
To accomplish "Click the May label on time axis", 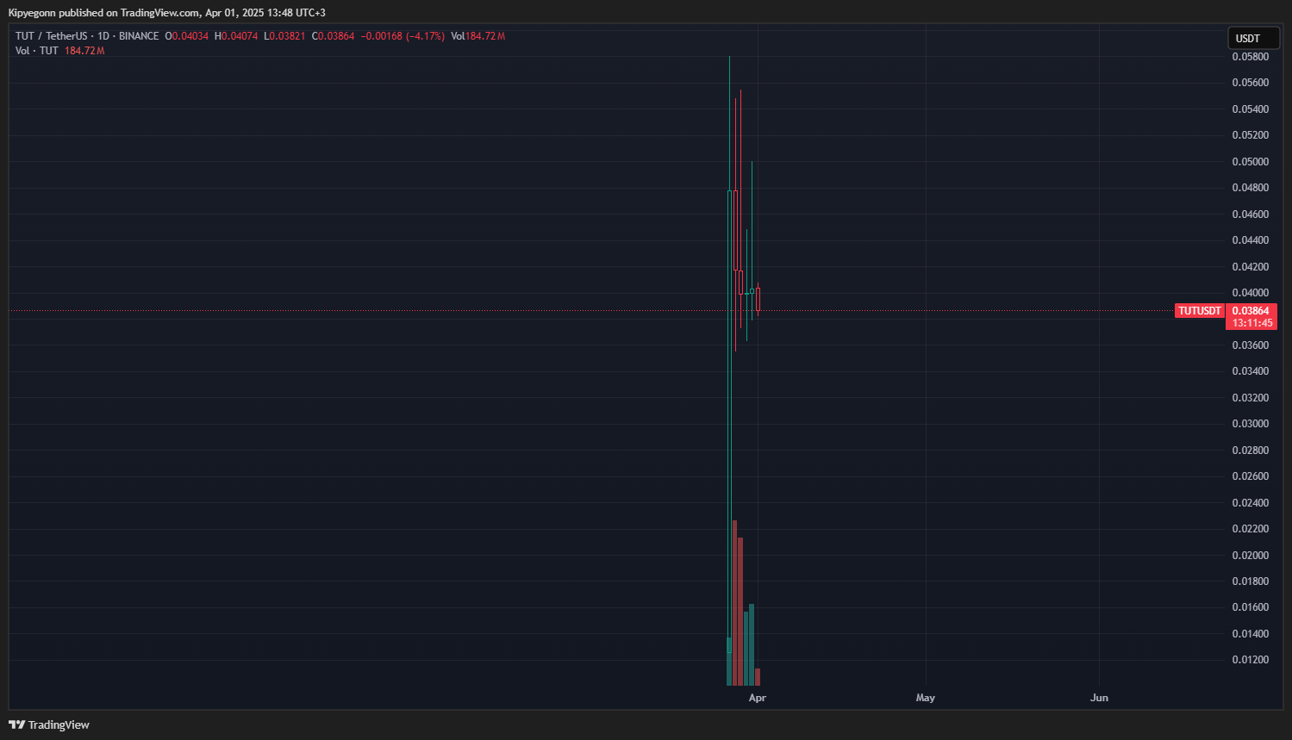I will coord(926,698).
